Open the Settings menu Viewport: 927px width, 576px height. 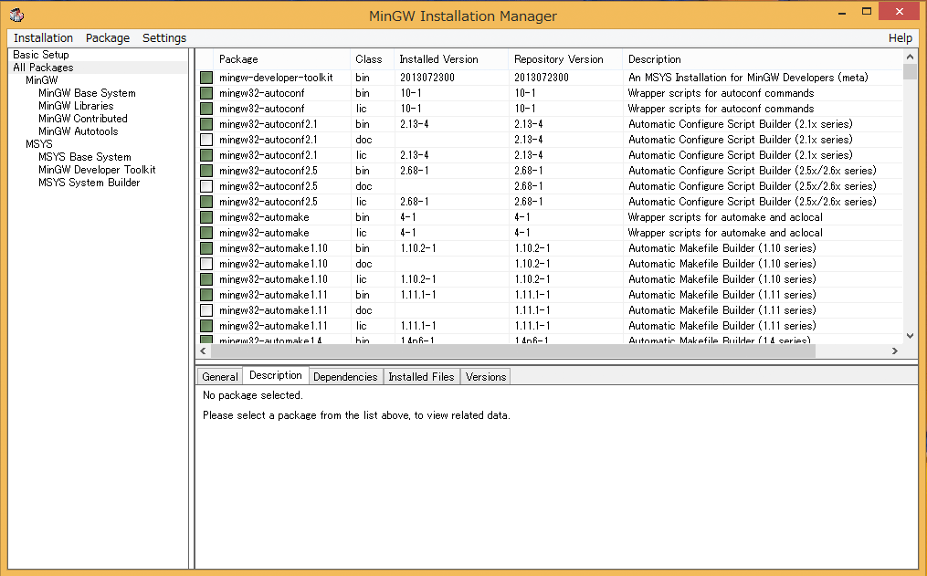[x=164, y=37]
